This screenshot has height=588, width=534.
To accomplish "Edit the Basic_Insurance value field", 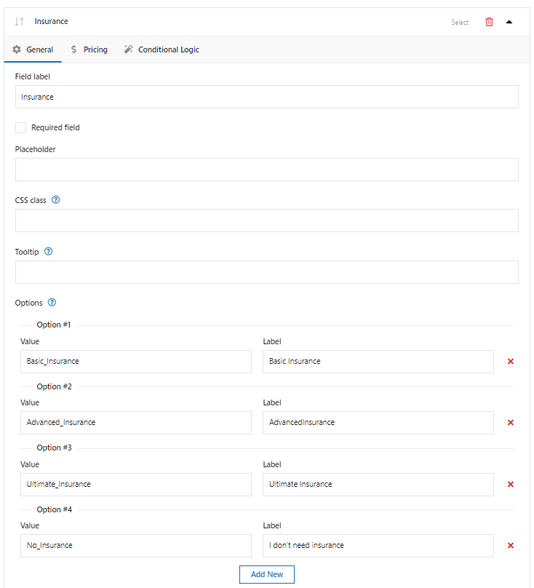I will tap(136, 362).
